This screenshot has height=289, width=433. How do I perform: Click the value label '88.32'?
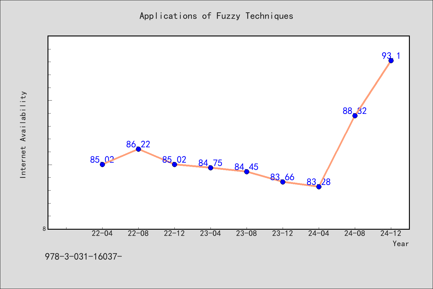(355, 111)
